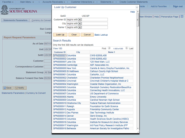This screenshot has height=138, width=185.
Task: Open Customer Interactions breadcrumb menu
Action: click(x=83, y=2)
